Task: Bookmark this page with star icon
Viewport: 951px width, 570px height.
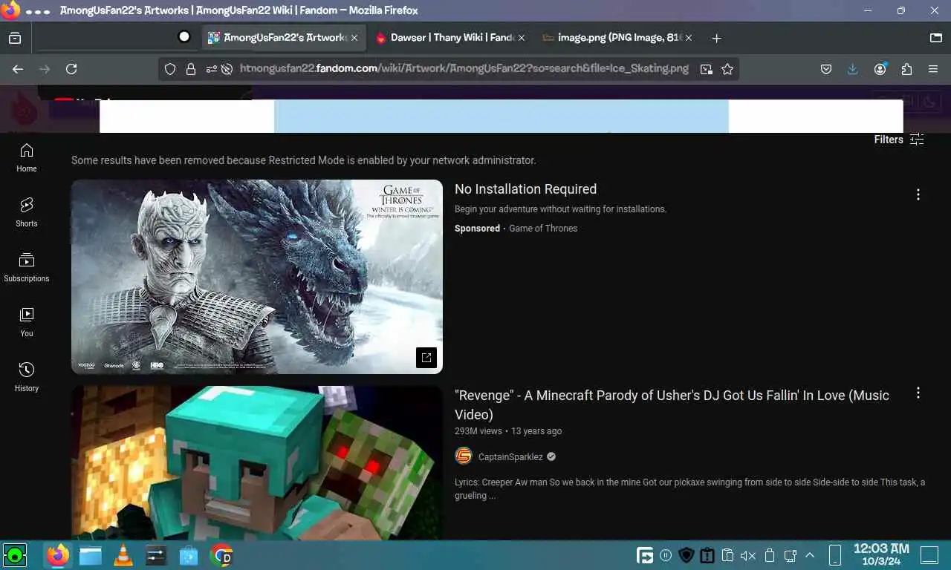Action: [x=727, y=69]
